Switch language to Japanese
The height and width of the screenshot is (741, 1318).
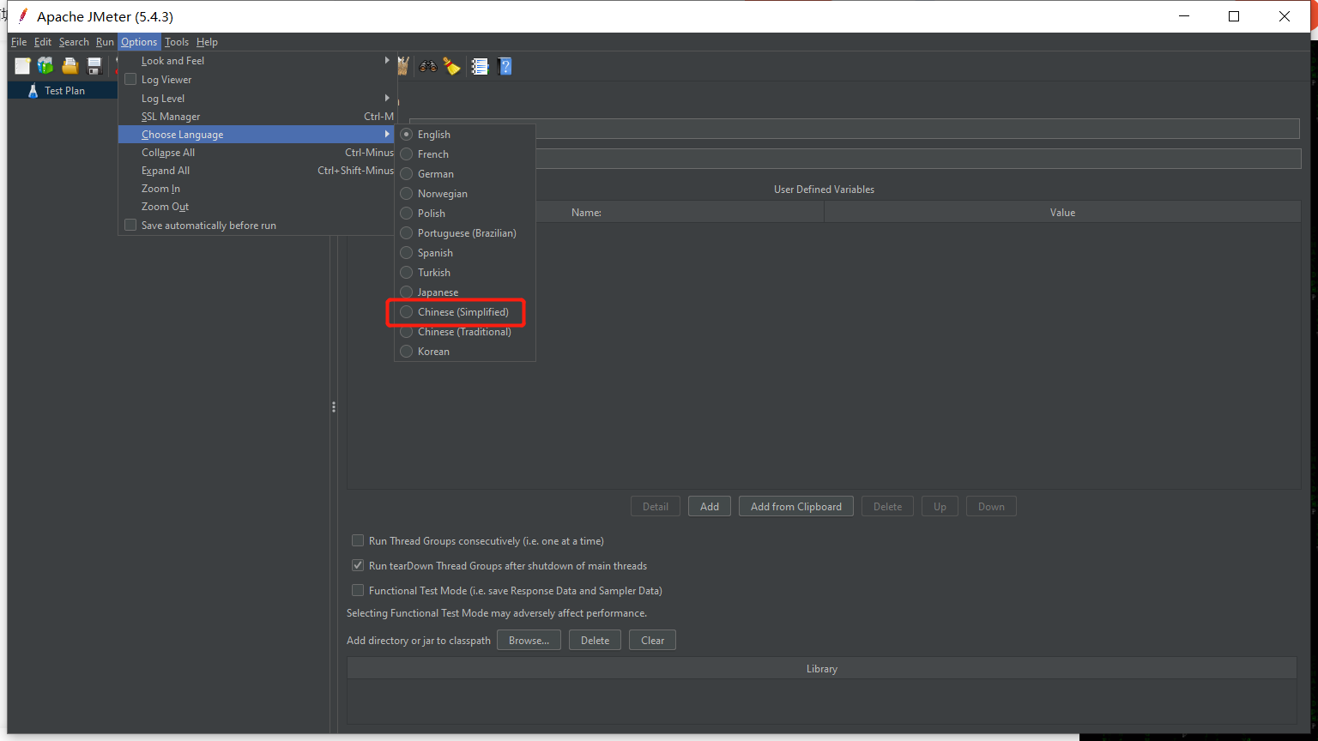[x=407, y=292]
